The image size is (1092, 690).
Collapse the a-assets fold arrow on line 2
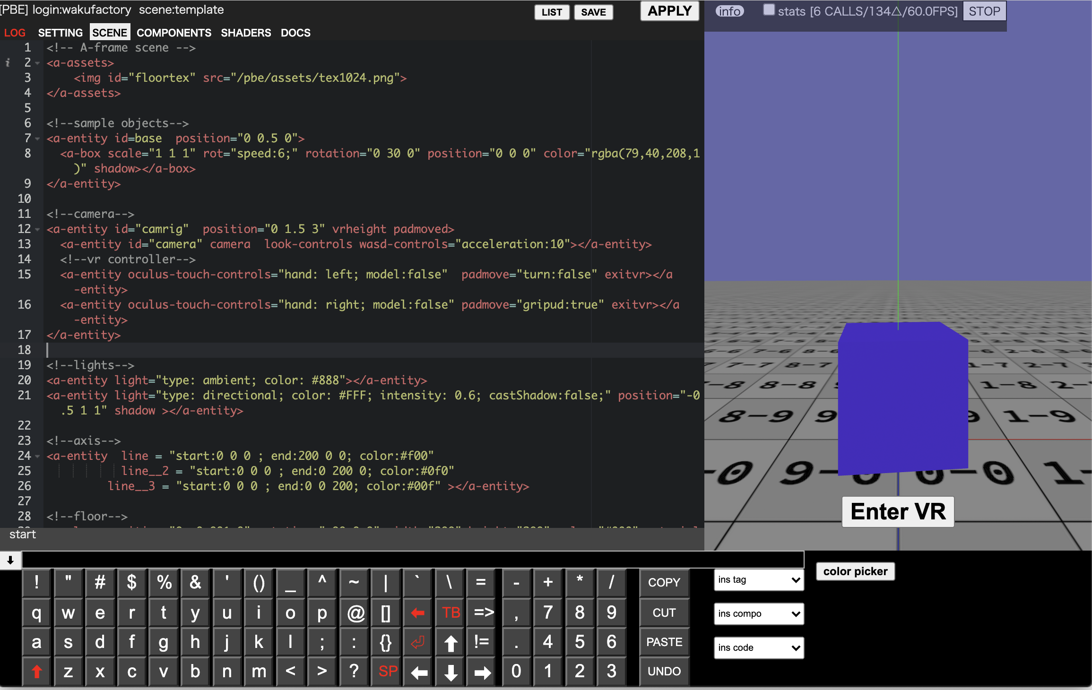[x=37, y=63]
